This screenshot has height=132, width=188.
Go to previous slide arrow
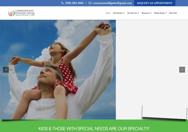[x=6, y=70]
